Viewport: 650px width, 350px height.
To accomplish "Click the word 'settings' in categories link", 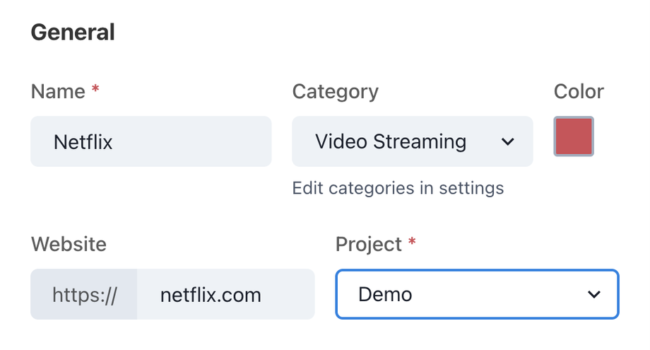I will tap(471, 188).
